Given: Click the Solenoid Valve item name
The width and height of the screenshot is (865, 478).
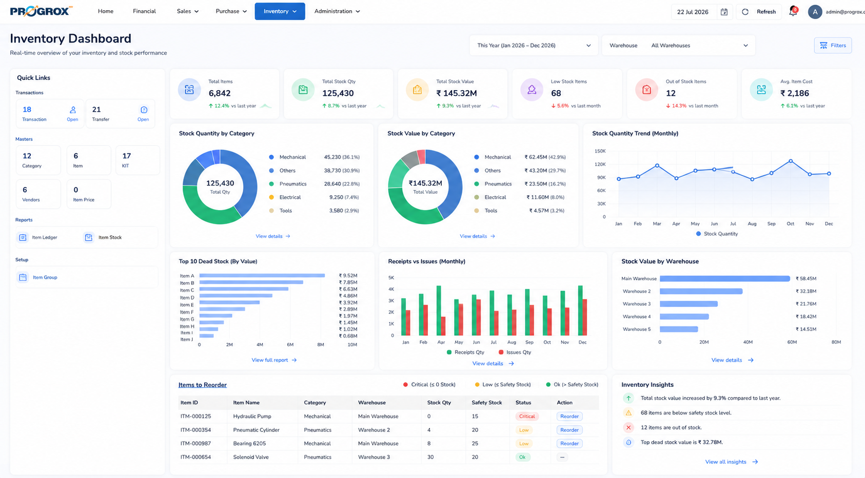Looking at the screenshot, I should (251, 458).
